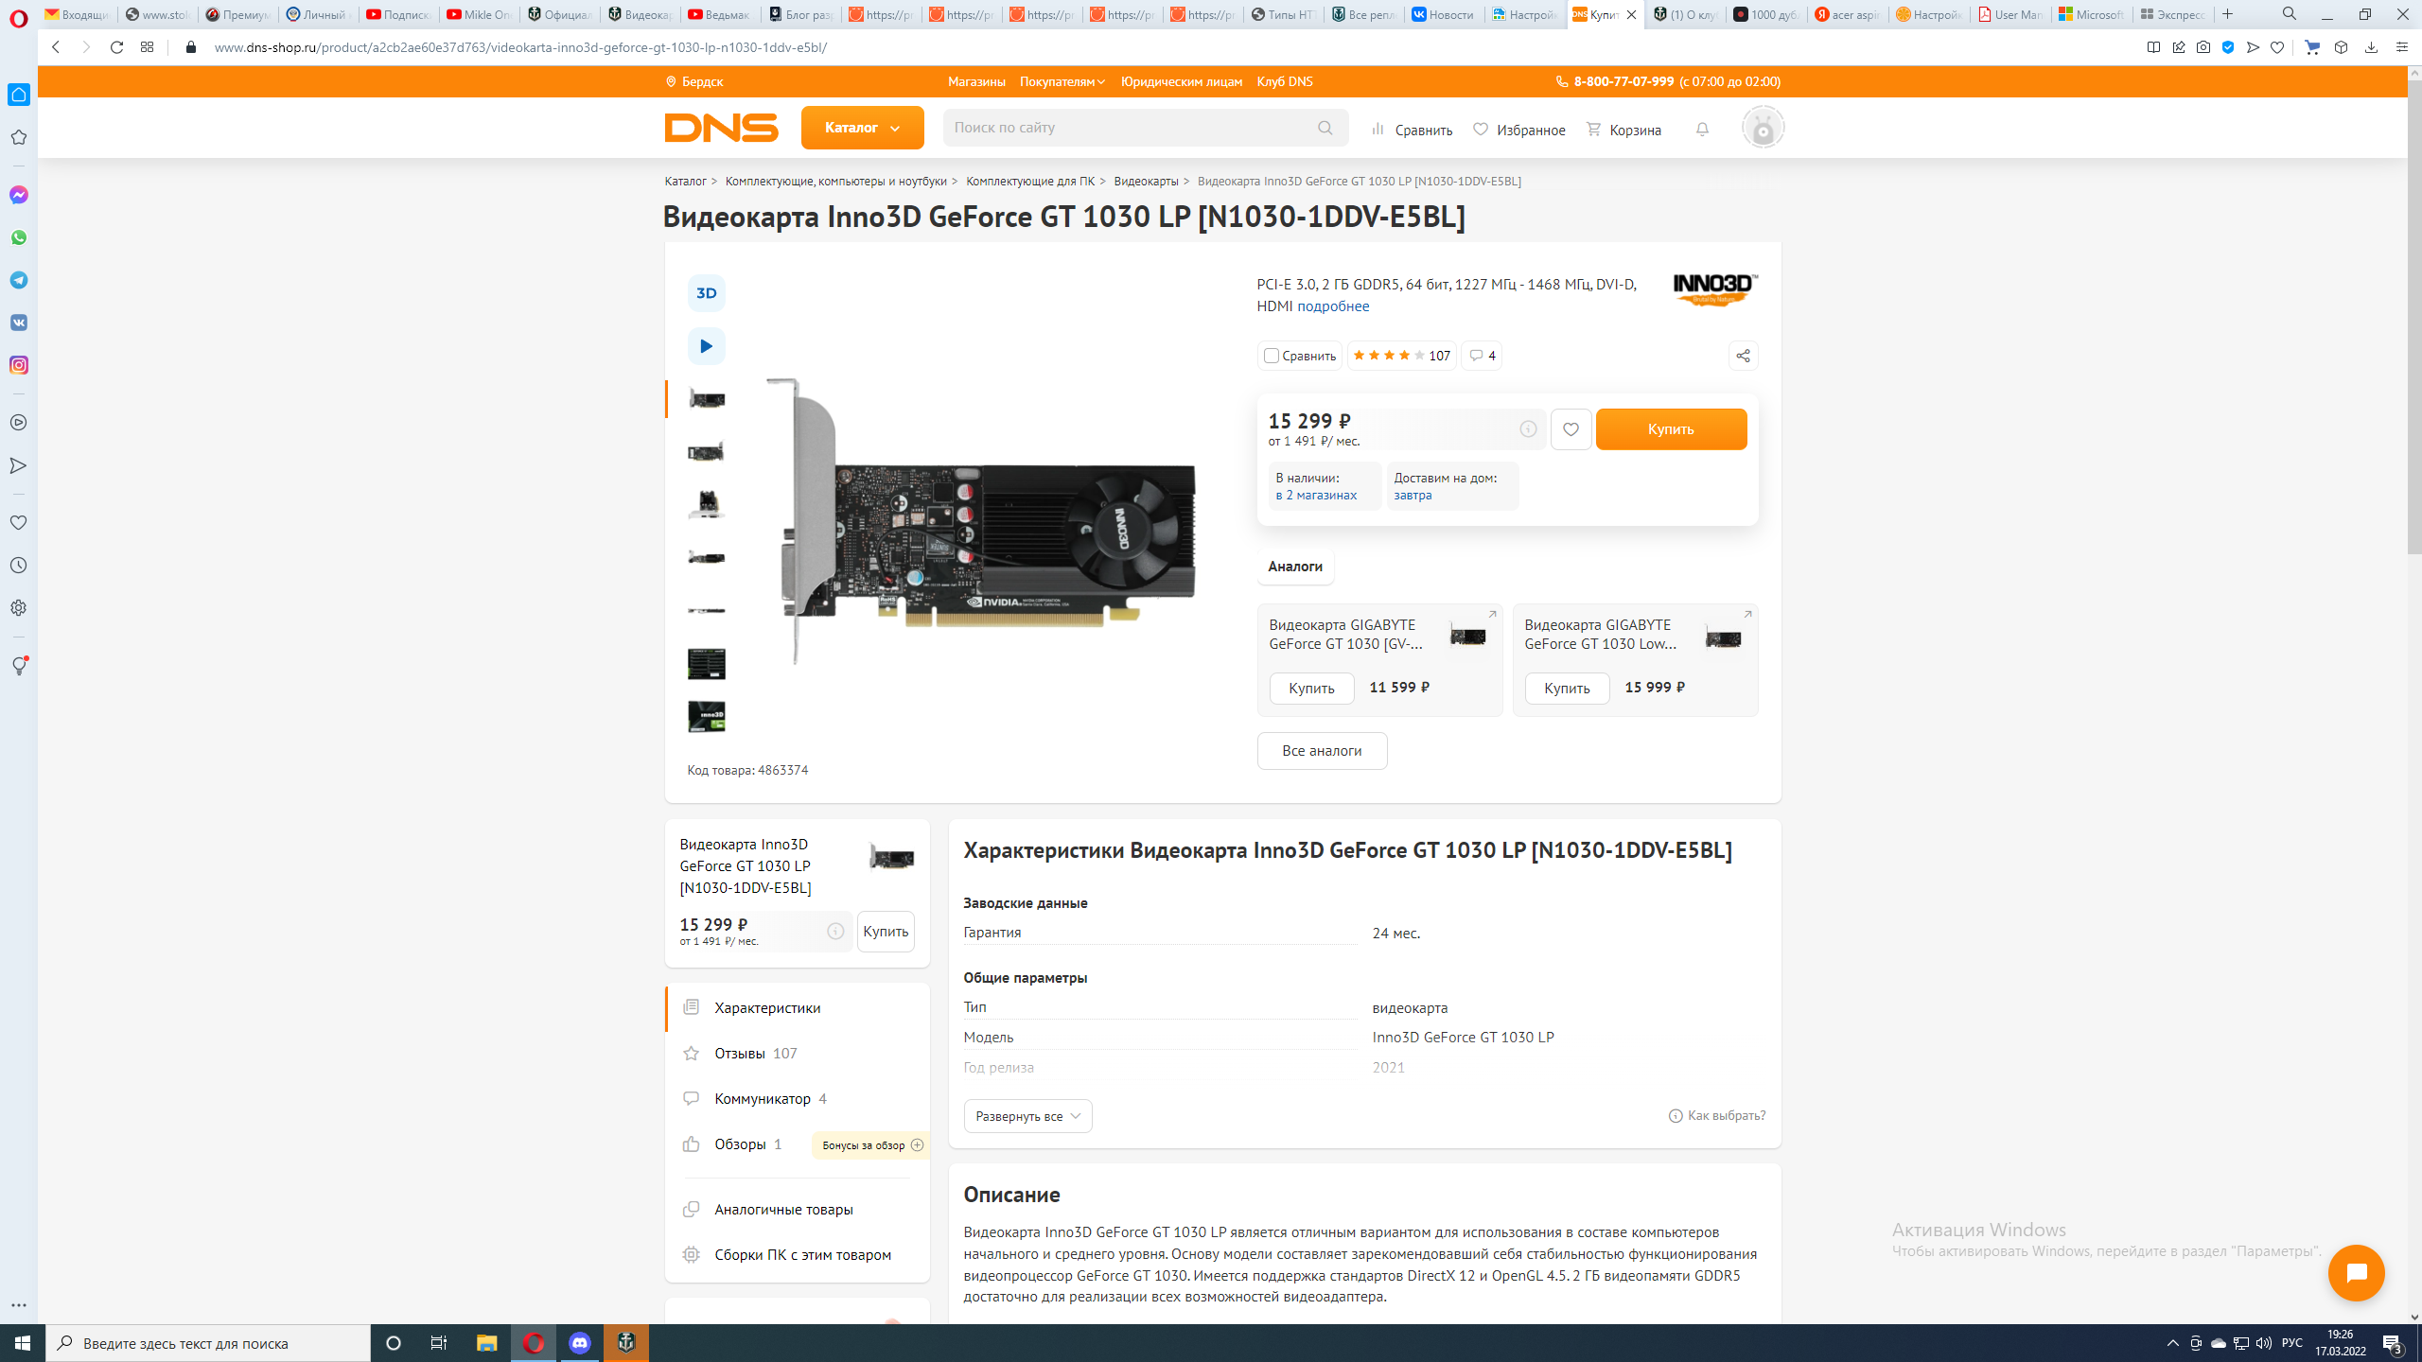Open Избранное in header
The width and height of the screenshot is (2422, 1362).
tap(1518, 130)
